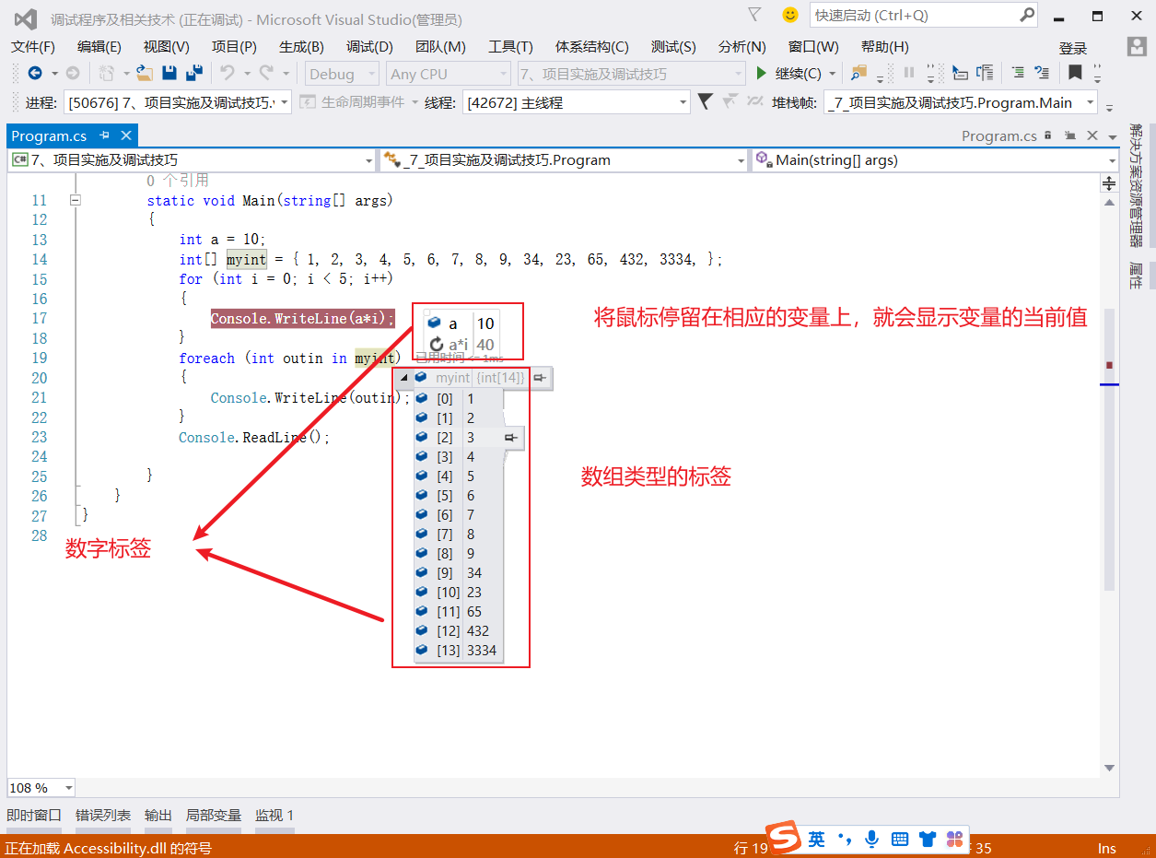
Task: Open the zoom level 108 % dropdown
Action: (x=69, y=788)
